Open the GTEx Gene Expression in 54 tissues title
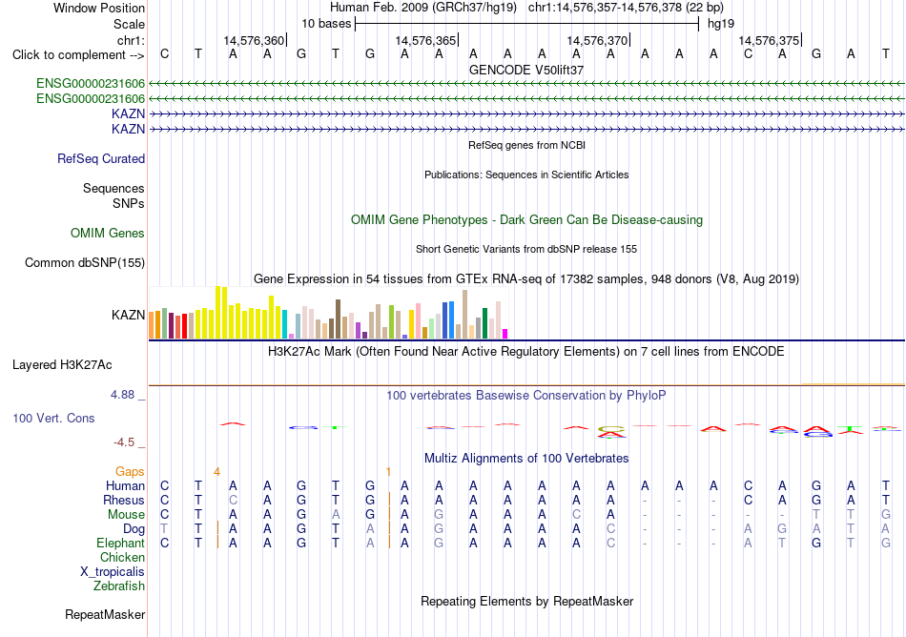The height and width of the screenshot is (637, 906). coord(526,279)
